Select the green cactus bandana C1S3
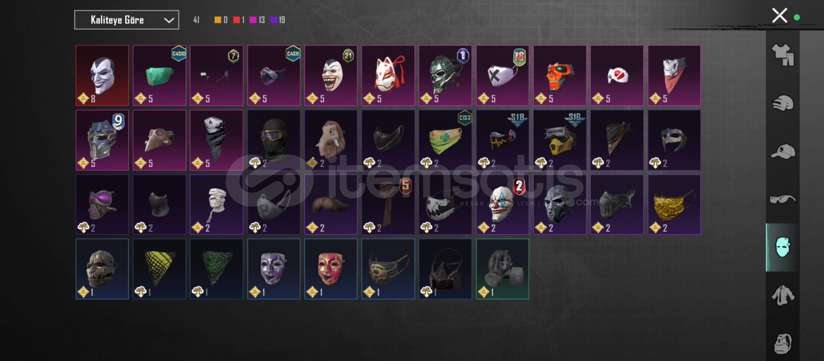The width and height of the screenshot is (824, 361). pos(445,140)
